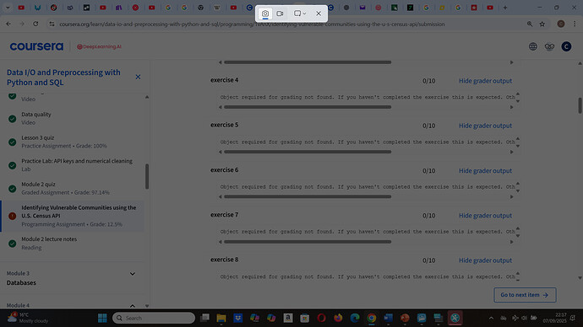Hide grader output for exercise 8
The height and width of the screenshot is (327, 583).
click(x=485, y=260)
